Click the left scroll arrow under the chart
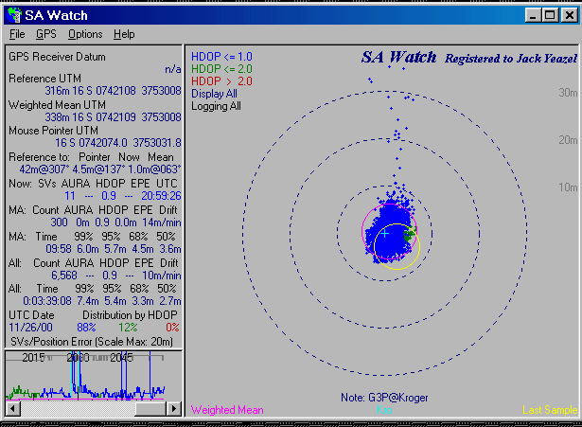 (12, 409)
